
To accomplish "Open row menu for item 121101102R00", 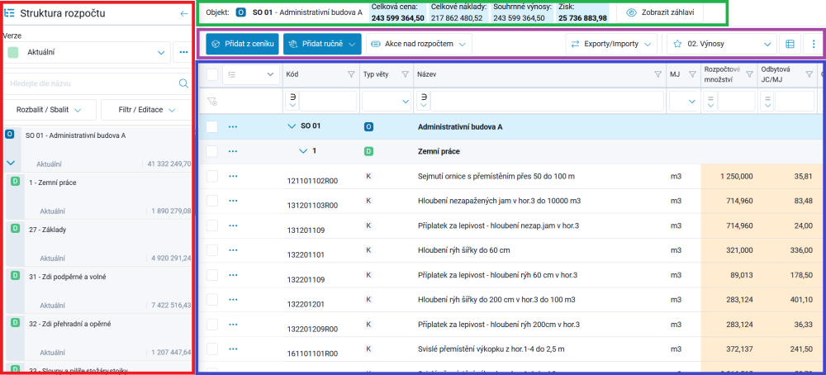I will 234,176.
